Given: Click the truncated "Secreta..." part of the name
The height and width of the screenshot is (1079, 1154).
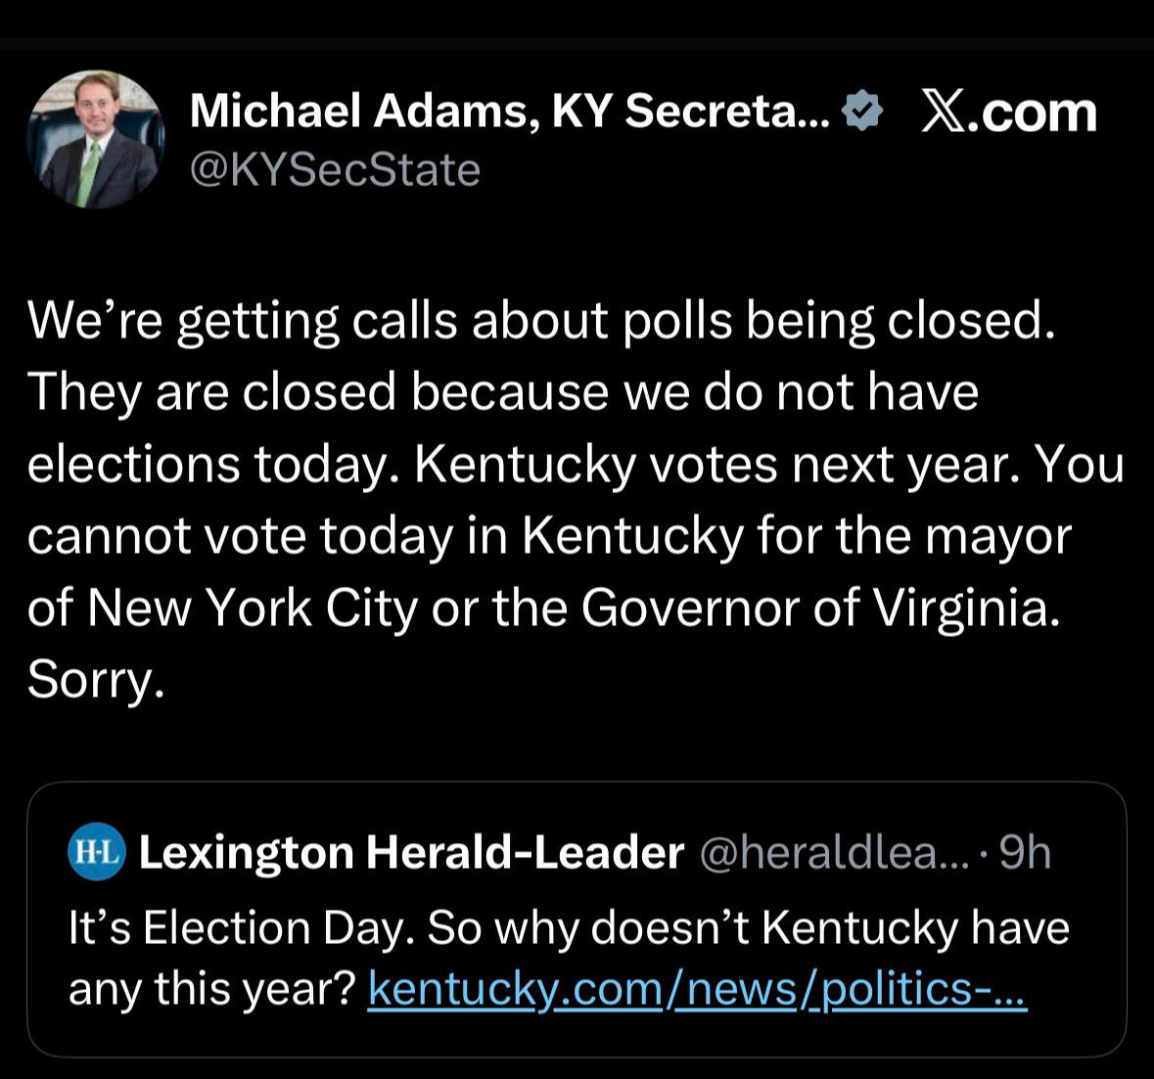Looking at the screenshot, I should pos(726,112).
